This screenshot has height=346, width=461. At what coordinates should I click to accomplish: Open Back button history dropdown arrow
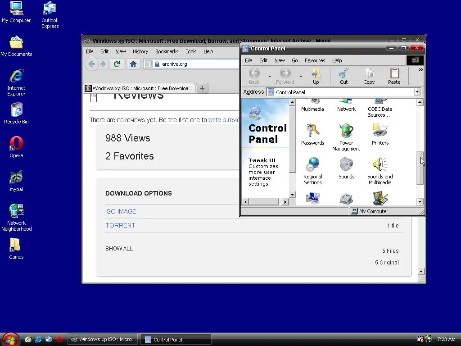pyautogui.click(x=270, y=77)
